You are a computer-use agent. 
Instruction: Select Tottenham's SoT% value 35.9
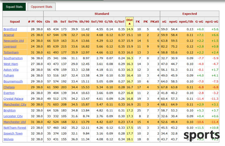pyautogui.click(x=75, y=53)
